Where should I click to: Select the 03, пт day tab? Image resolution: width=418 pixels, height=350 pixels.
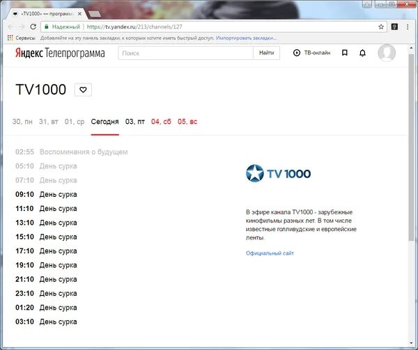[x=135, y=122]
